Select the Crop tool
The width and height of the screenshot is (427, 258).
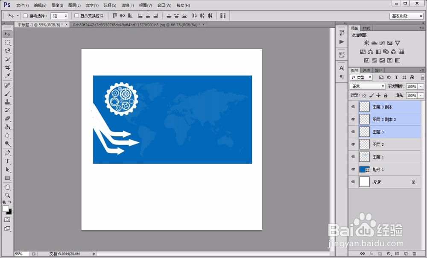pos(7,67)
